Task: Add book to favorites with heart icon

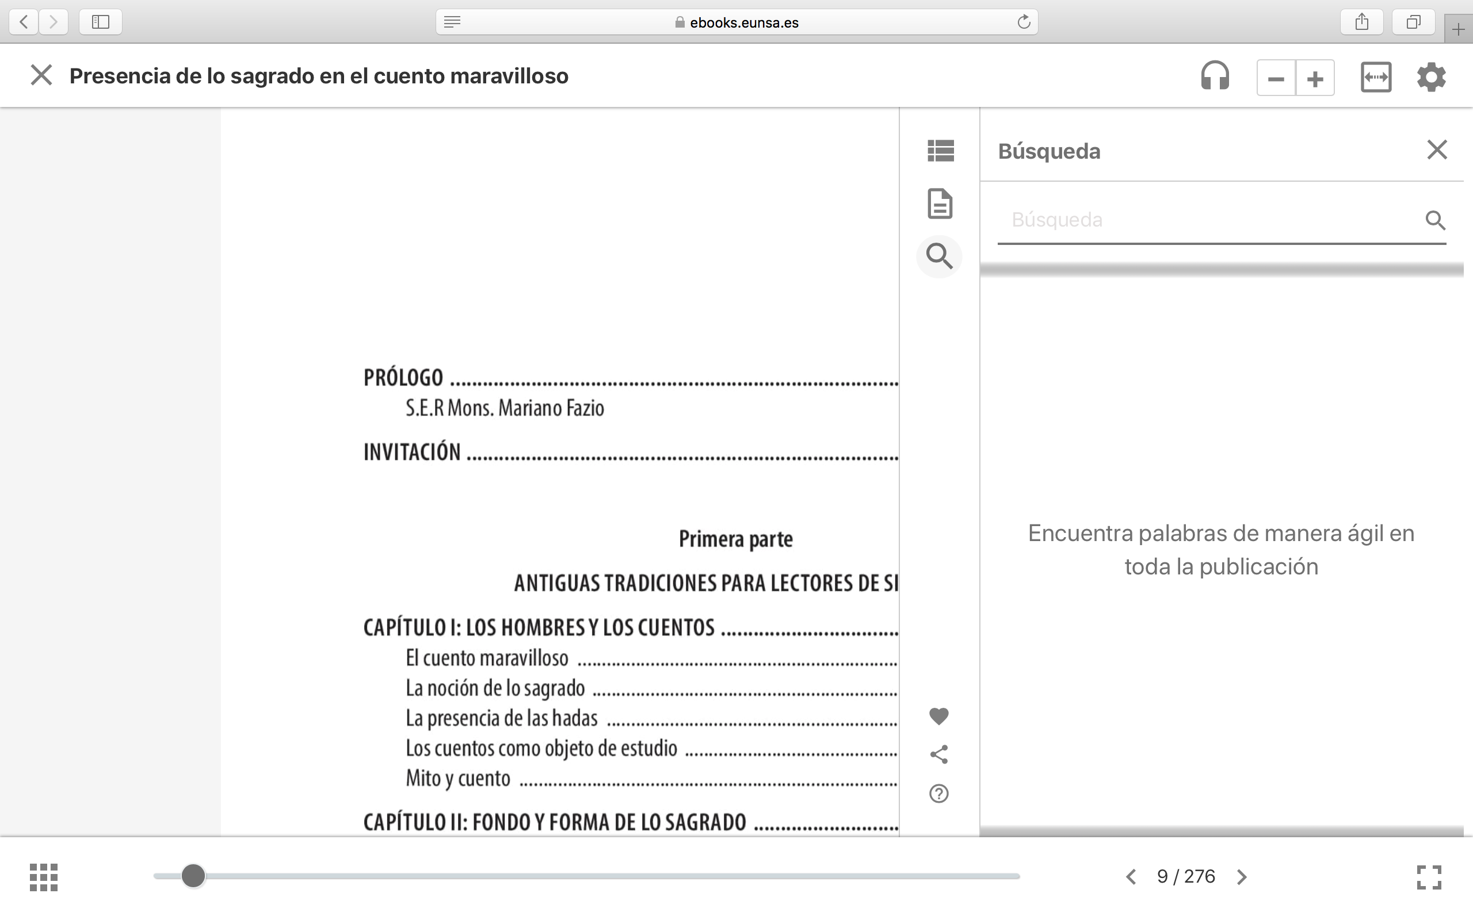Action: pyautogui.click(x=938, y=716)
